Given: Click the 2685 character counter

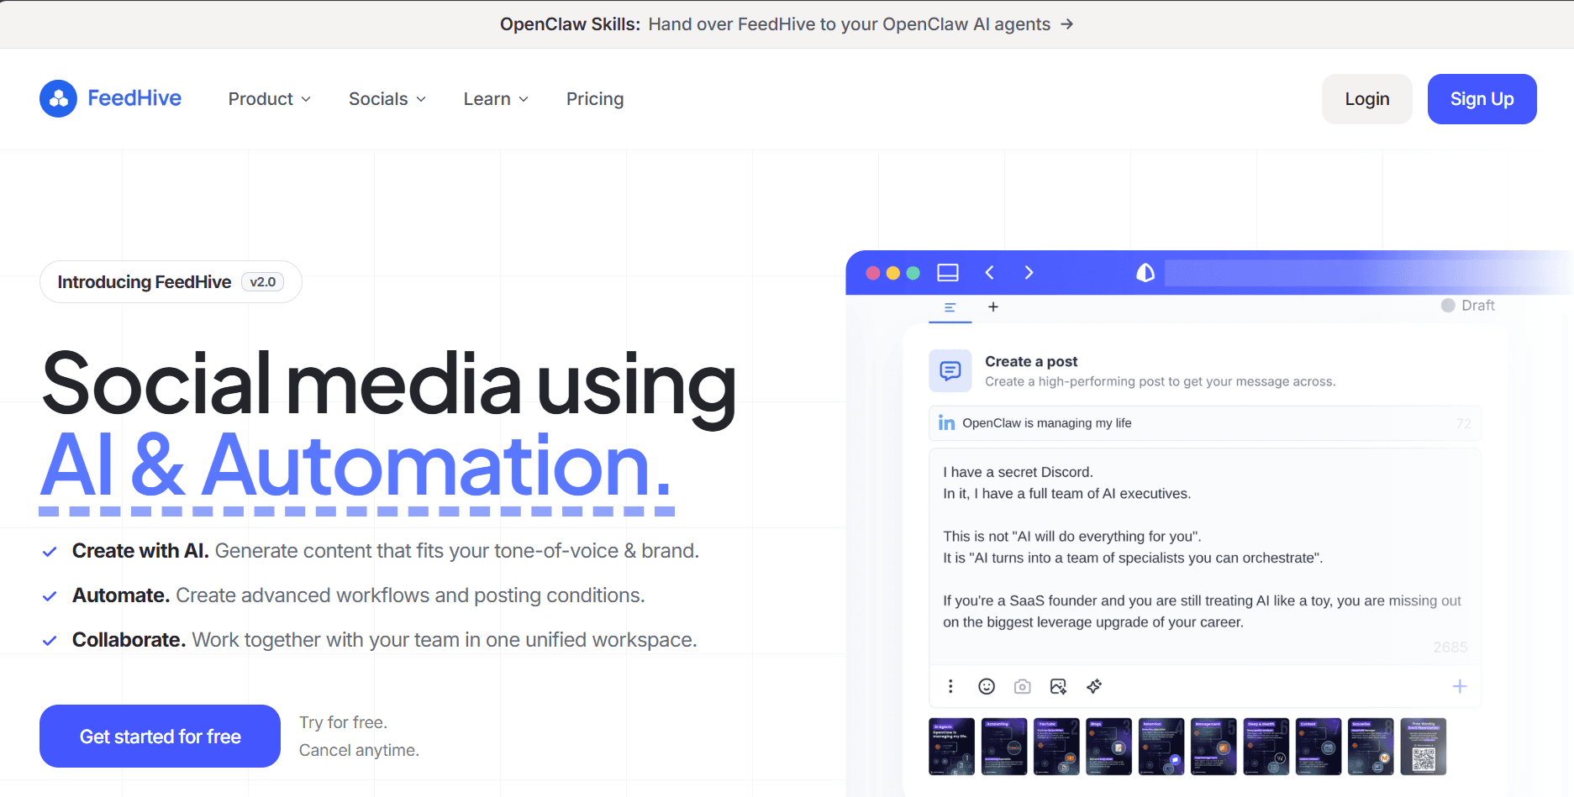Looking at the screenshot, I should [x=1450, y=648].
